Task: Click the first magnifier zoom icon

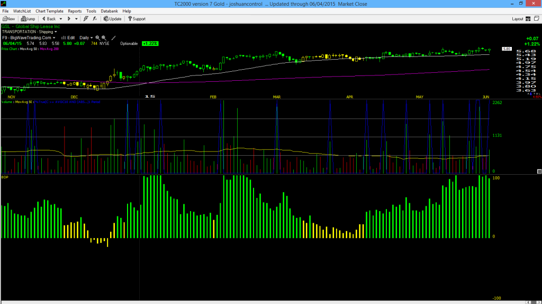Action: click(x=97, y=38)
